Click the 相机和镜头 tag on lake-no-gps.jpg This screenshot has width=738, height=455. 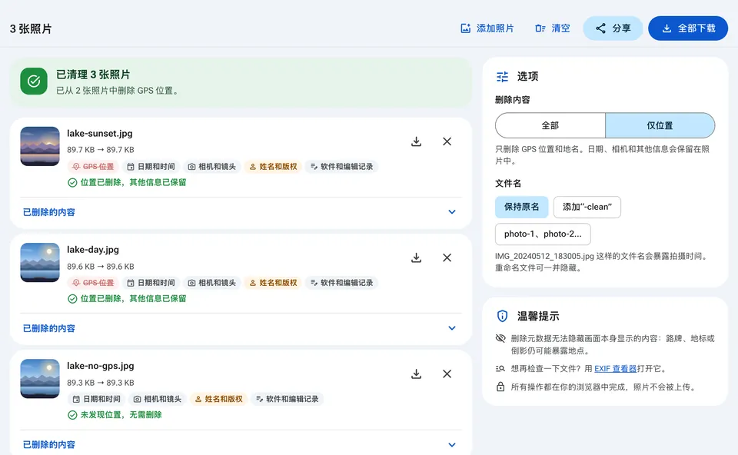pyautogui.click(x=158, y=399)
